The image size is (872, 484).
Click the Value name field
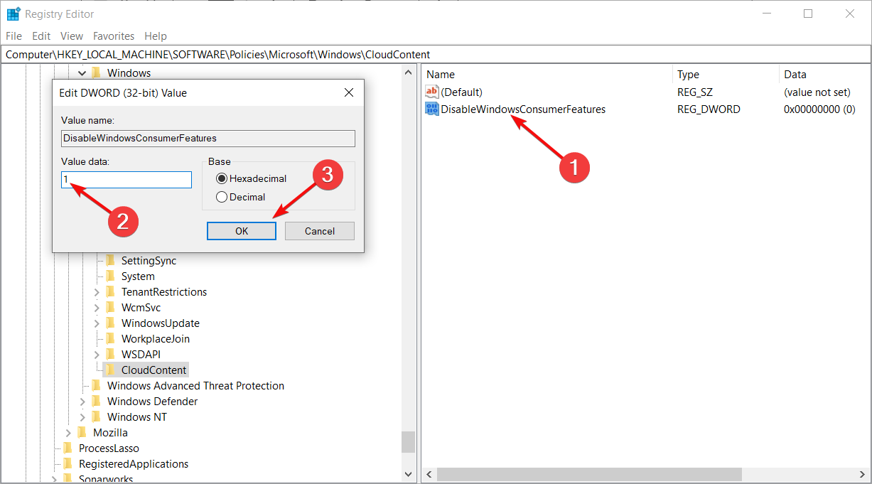tap(208, 139)
